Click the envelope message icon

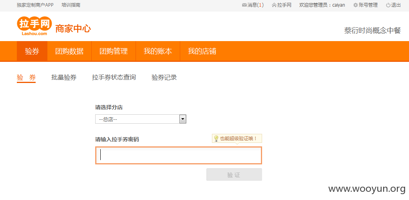click(244, 5)
